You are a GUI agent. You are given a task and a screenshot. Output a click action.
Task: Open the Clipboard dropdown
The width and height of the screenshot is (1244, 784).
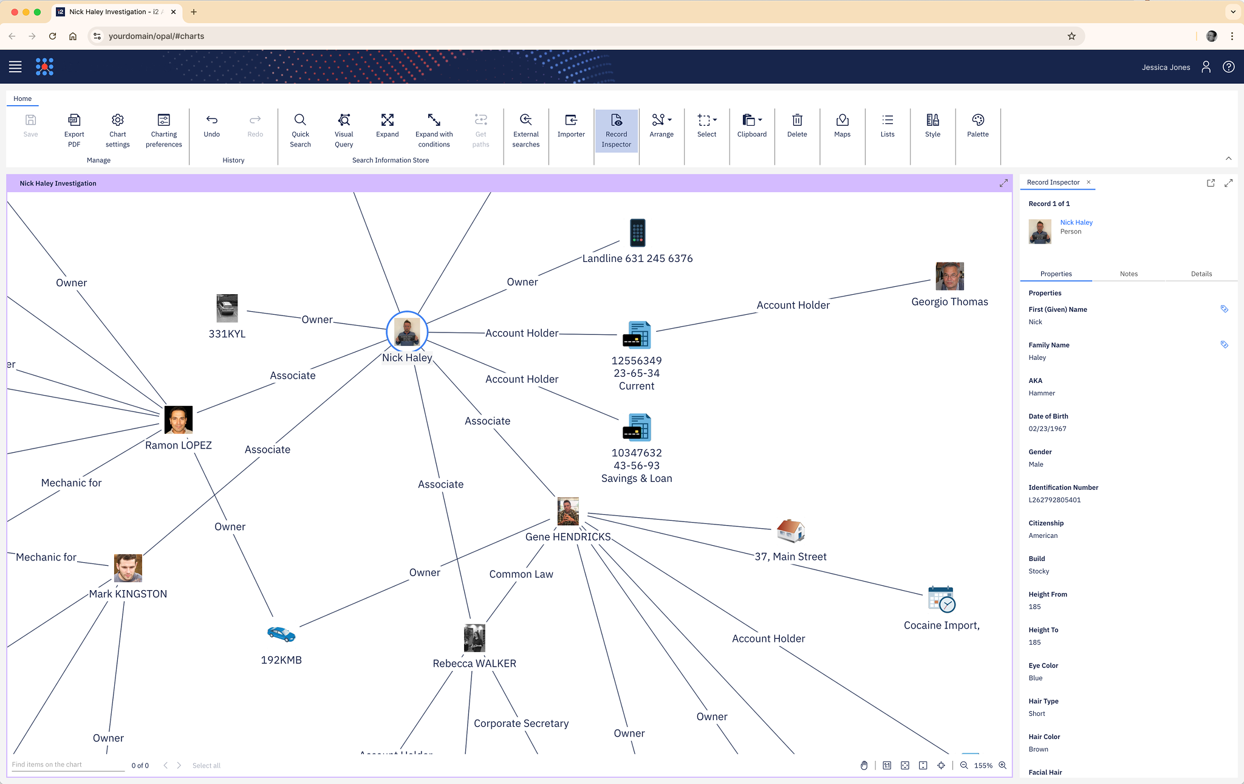[x=752, y=125]
